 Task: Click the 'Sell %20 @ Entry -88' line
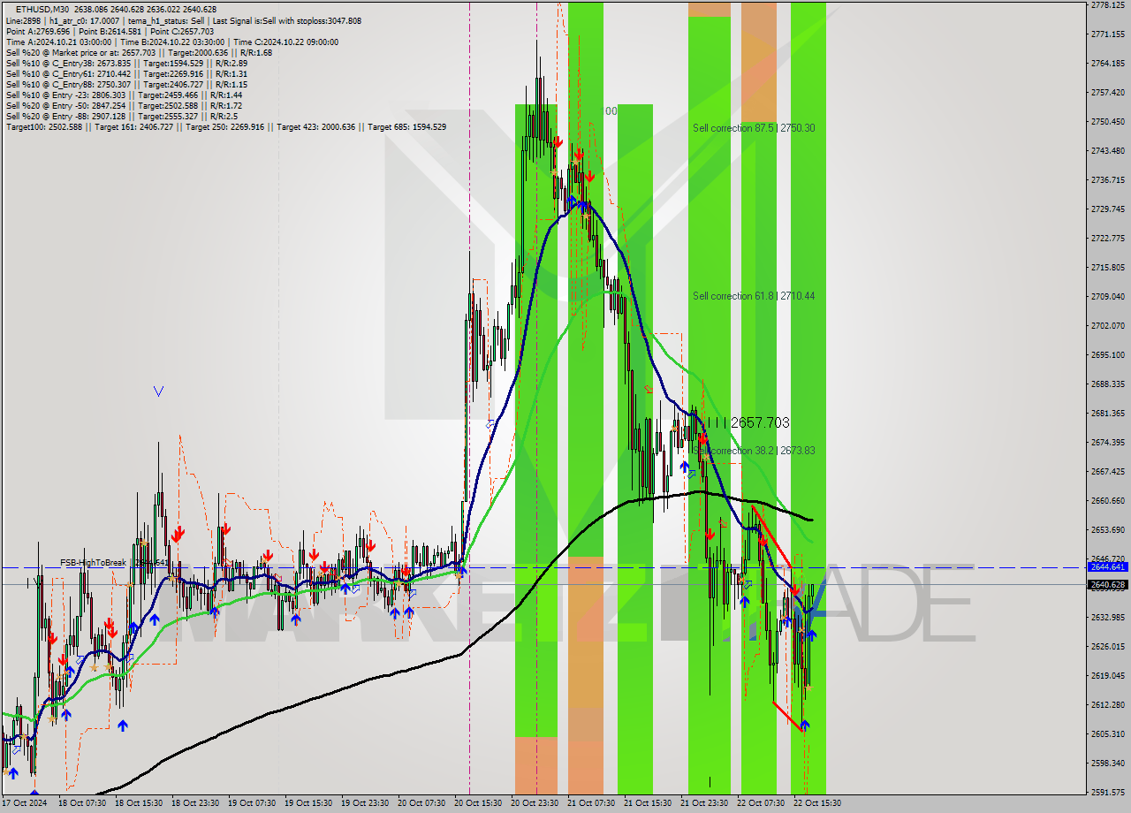point(123,116)
